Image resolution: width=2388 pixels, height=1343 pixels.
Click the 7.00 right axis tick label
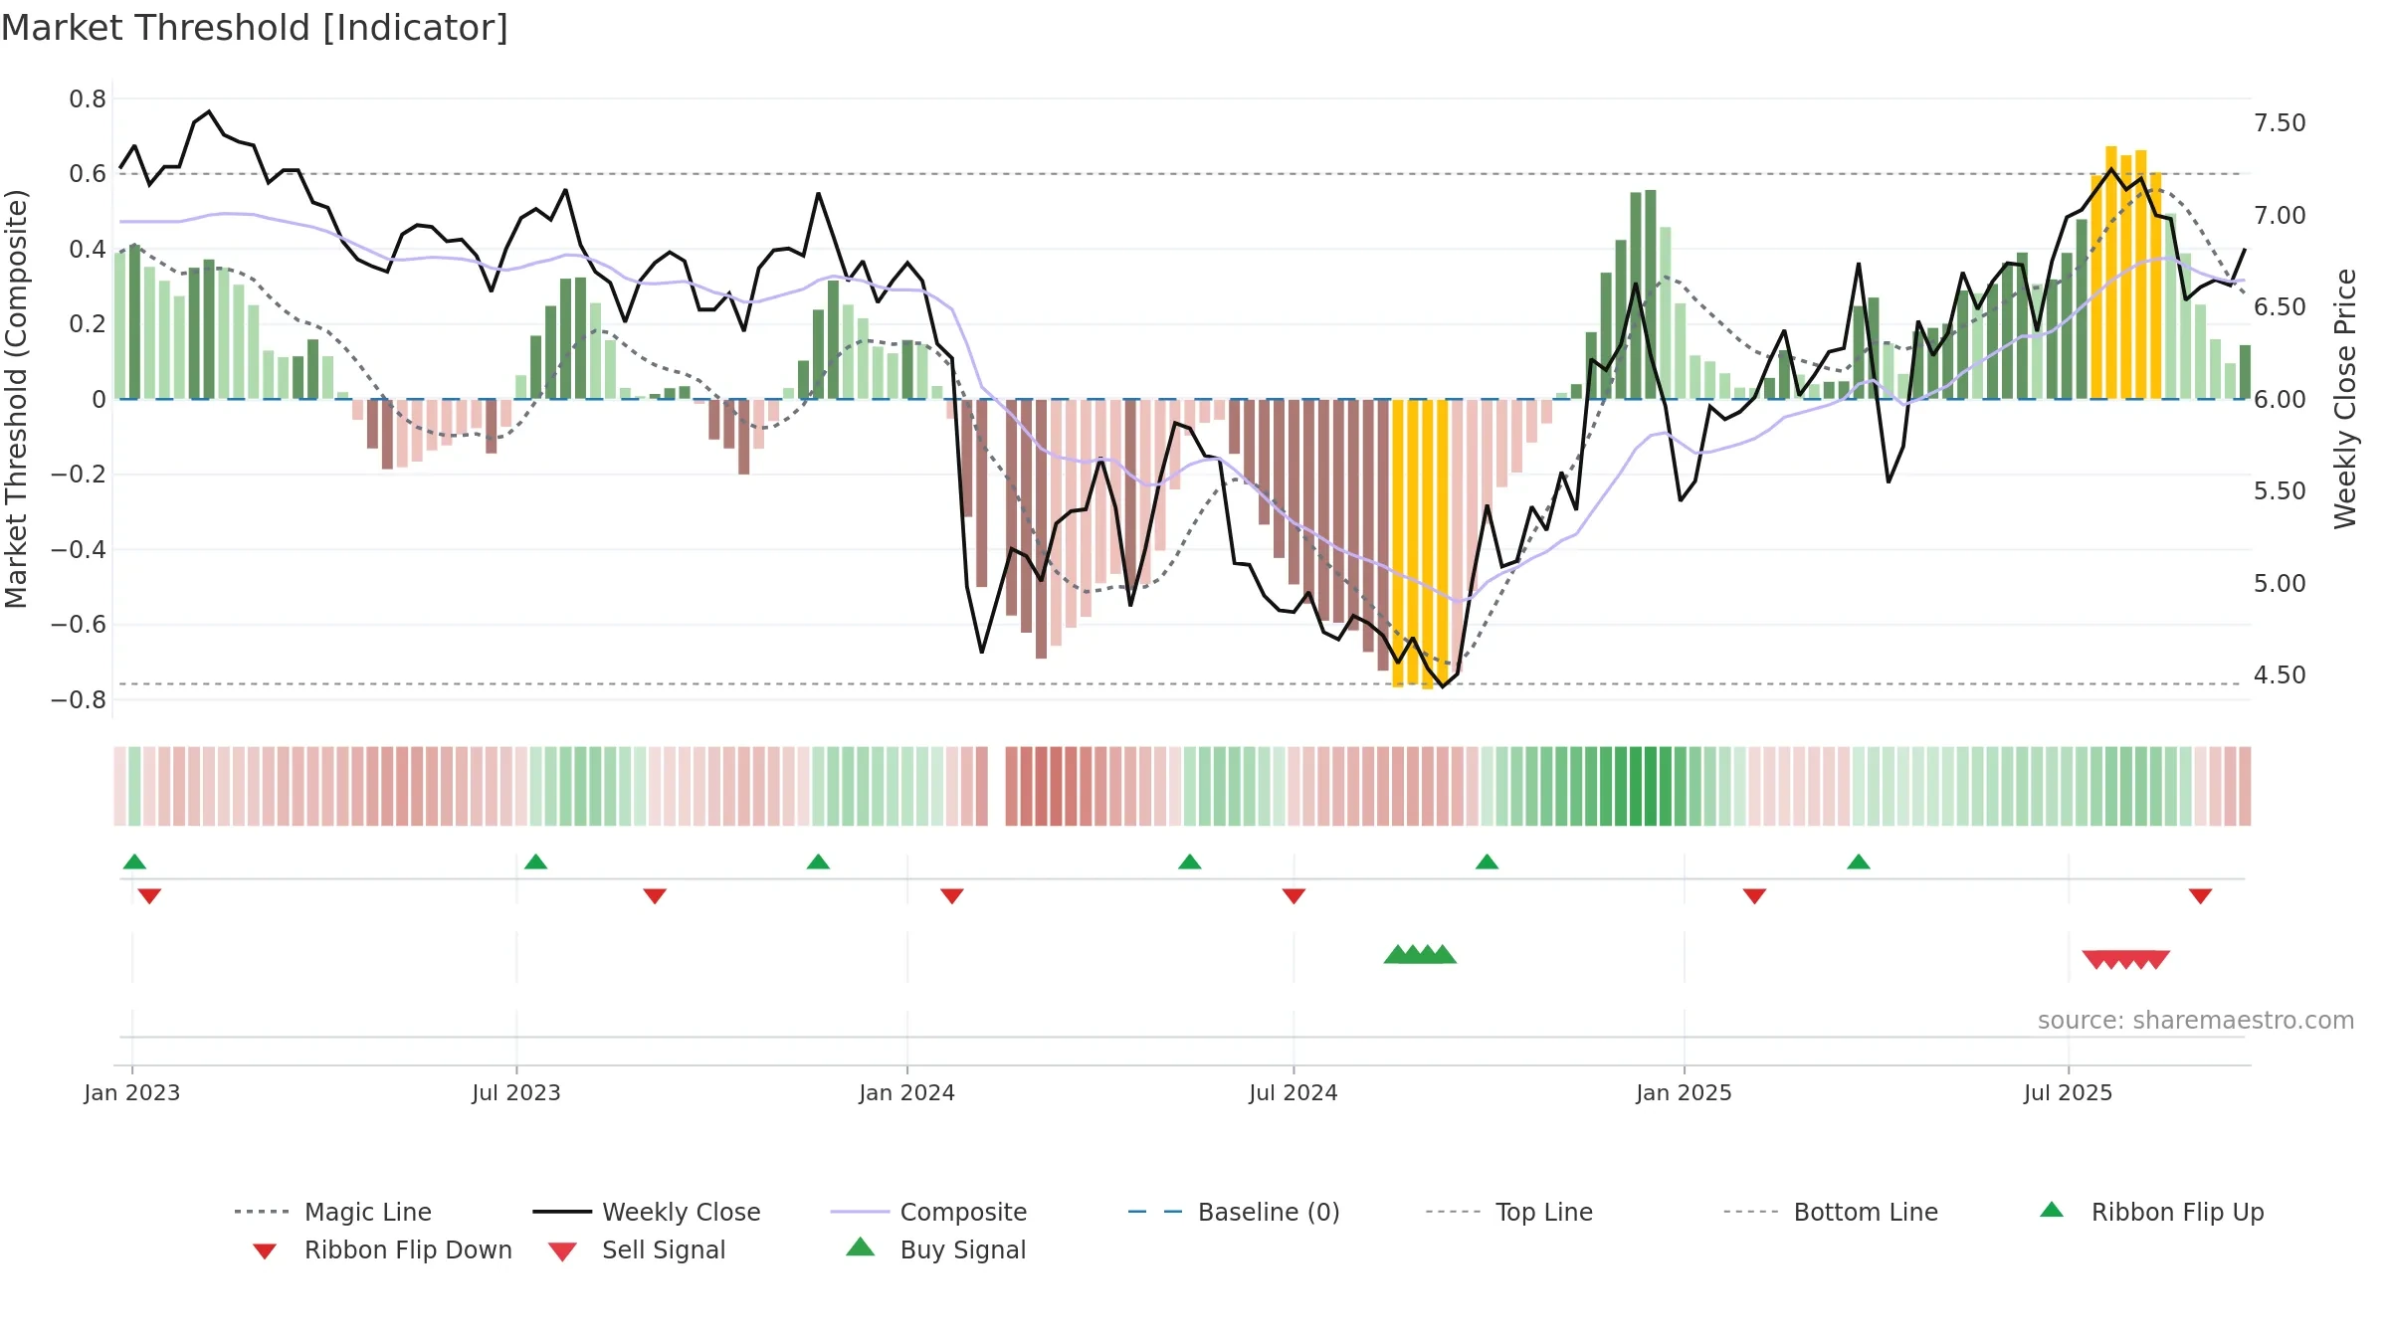(x=2280, y=216)
